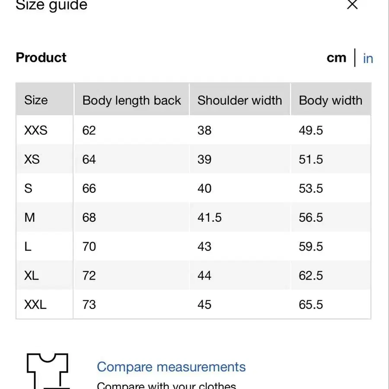Viewport: 389px width, 389px height.
Task: Select the XS size row
Action: click(32, 159)
